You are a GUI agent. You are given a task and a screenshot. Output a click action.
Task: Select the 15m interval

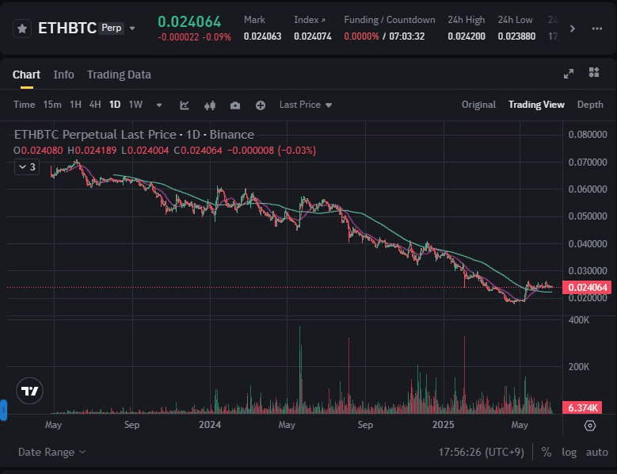click(x=52, y=105)
